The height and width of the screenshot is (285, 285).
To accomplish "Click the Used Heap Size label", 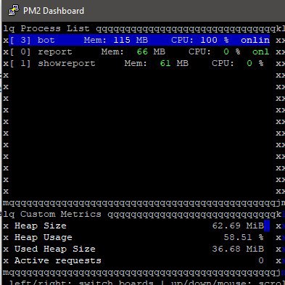I will (x=55, y=249).
